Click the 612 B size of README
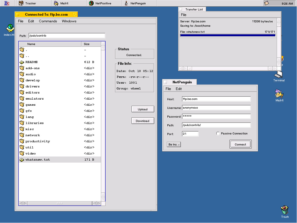Screen dimensions: 297x223 tap(89, 62)
